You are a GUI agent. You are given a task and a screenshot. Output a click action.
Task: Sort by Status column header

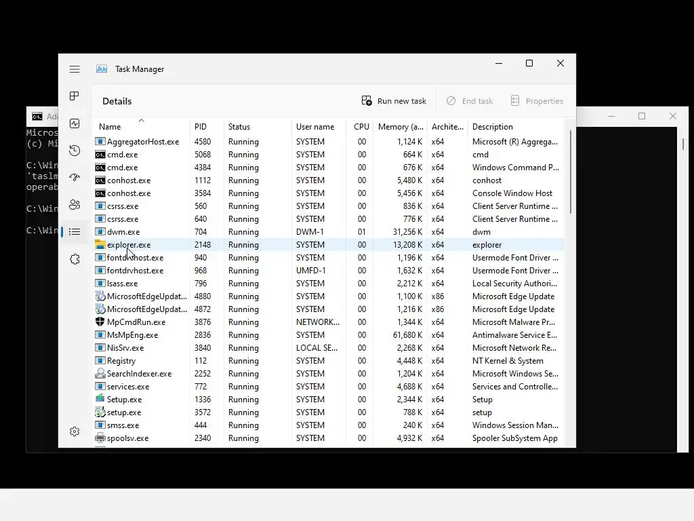[258, 127]
